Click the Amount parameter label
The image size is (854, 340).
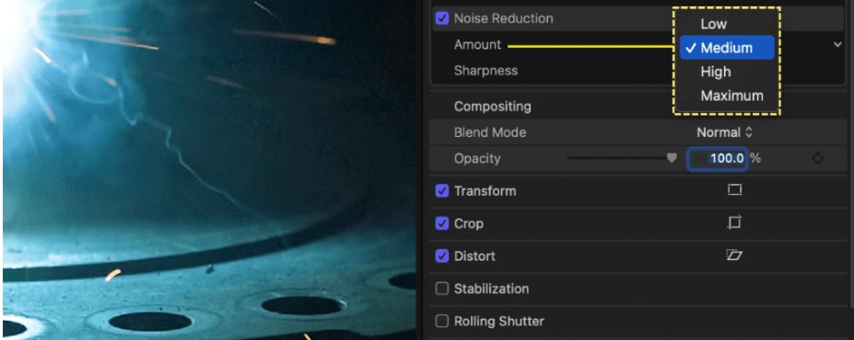click(x=477, y=44)
